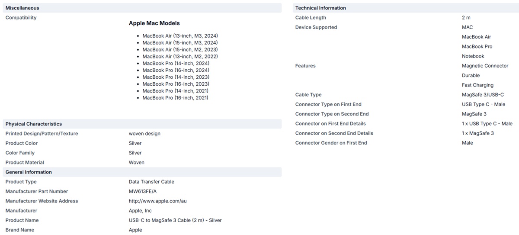
Task: Click the 2 m cable length value
Action: point(466,18)
